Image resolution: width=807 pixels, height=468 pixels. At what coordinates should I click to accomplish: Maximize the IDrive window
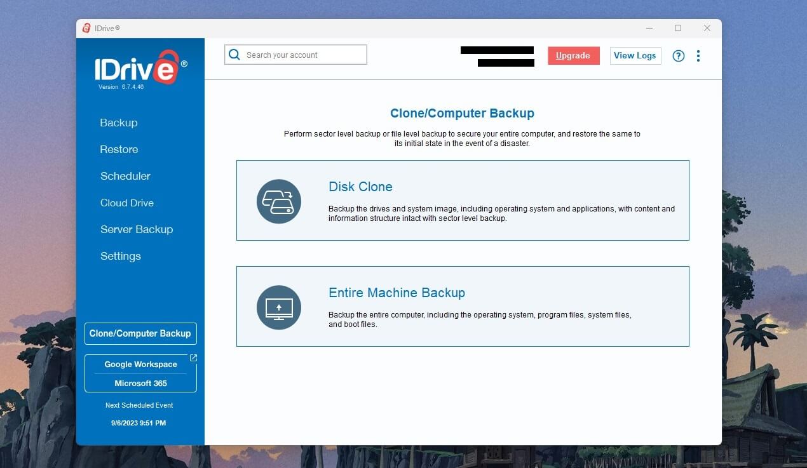pos(678,28)
